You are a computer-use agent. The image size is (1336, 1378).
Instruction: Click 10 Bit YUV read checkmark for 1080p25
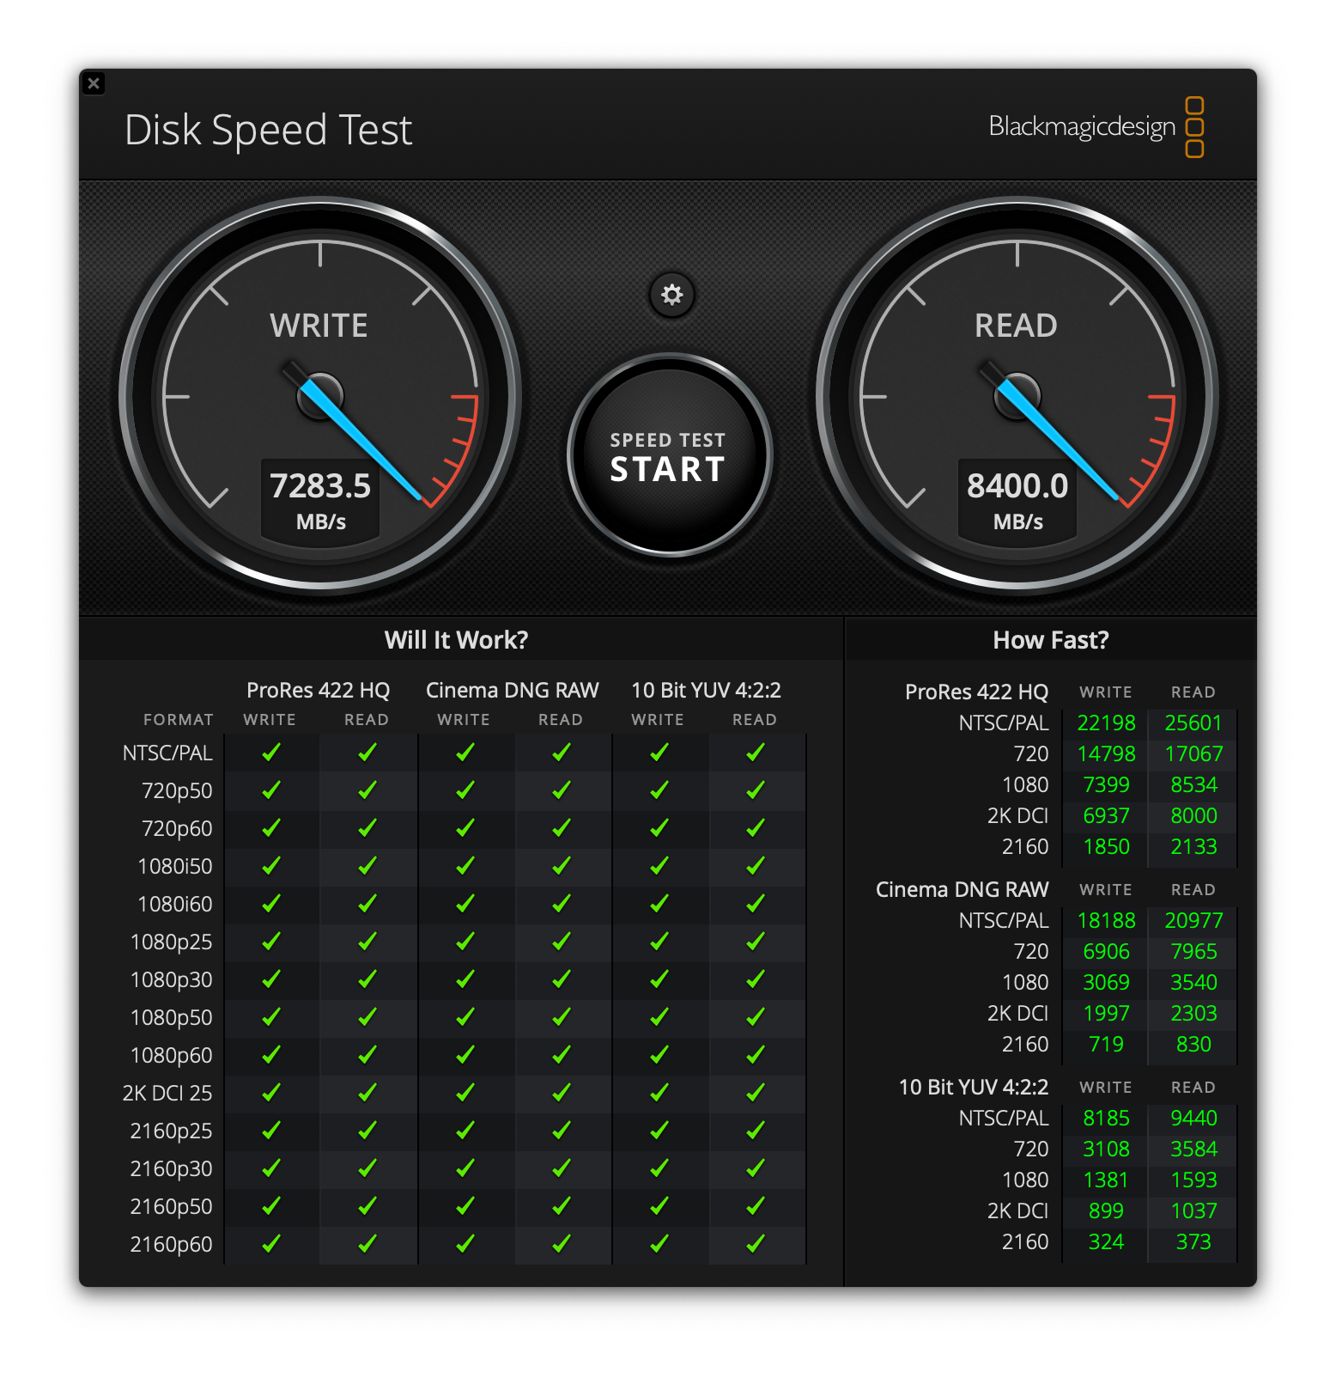click(756, 942)
